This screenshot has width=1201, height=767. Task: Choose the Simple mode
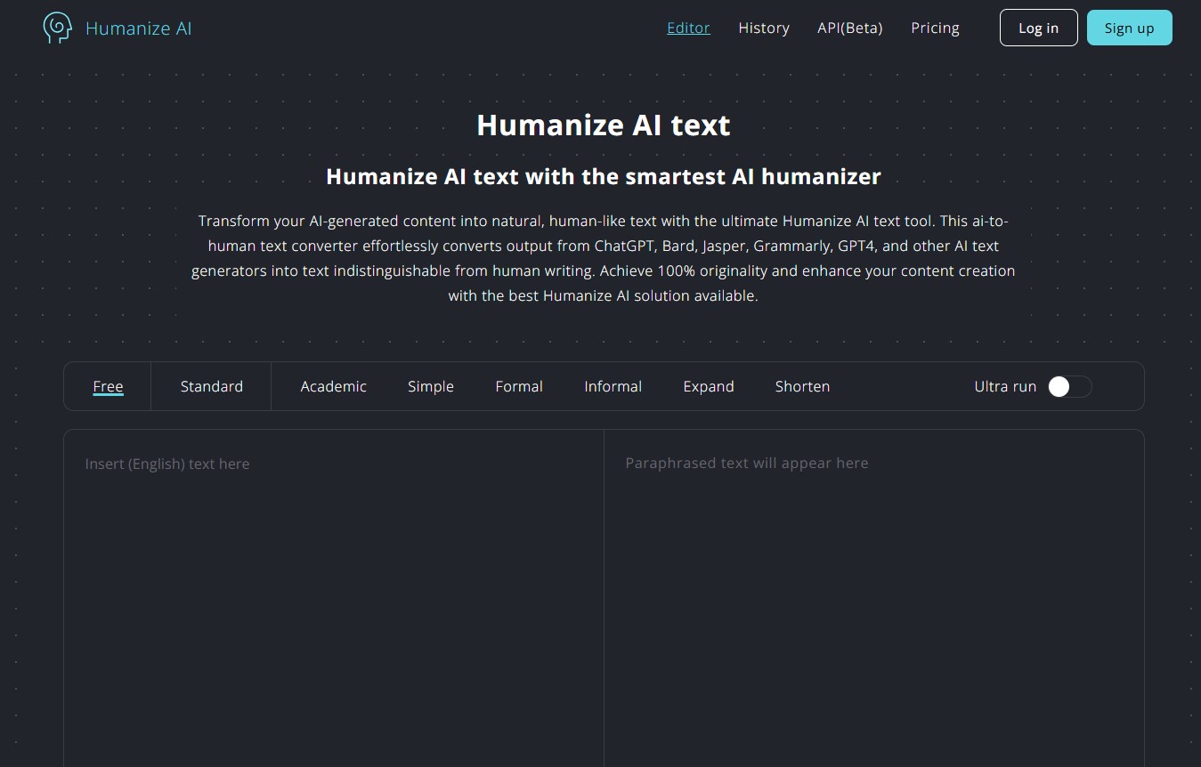(x=430, y=386)
